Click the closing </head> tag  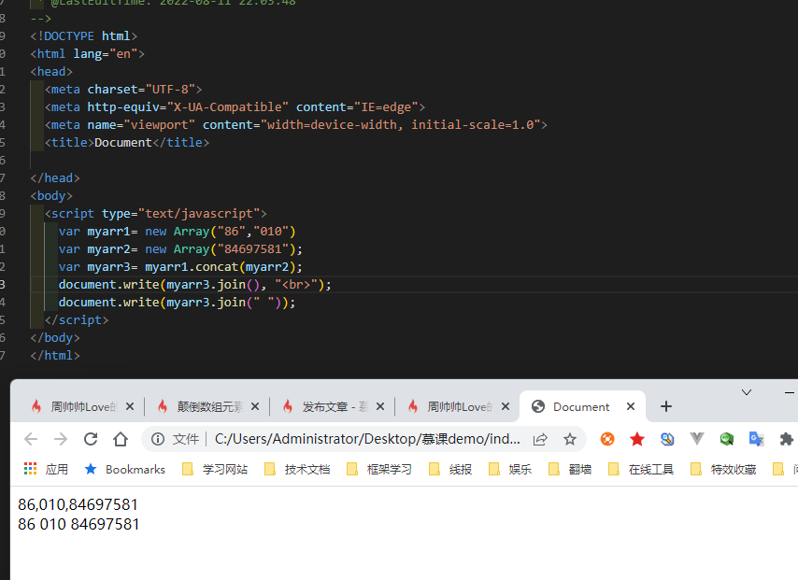click(55, 178)
